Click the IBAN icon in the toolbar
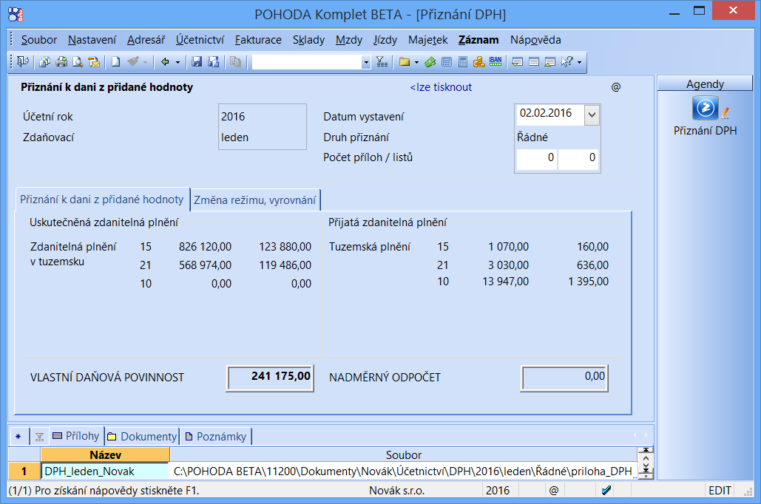Viewport: 761px width, 504px height. [x=496, y=61]
